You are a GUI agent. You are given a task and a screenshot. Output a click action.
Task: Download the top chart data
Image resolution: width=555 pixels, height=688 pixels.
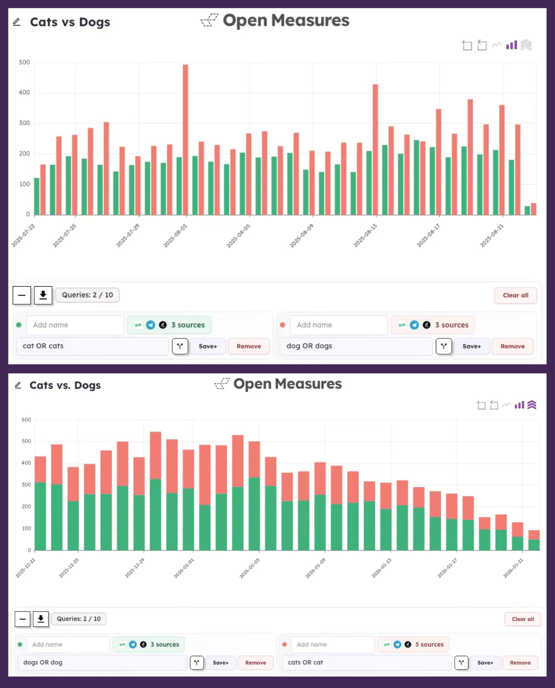43,295
